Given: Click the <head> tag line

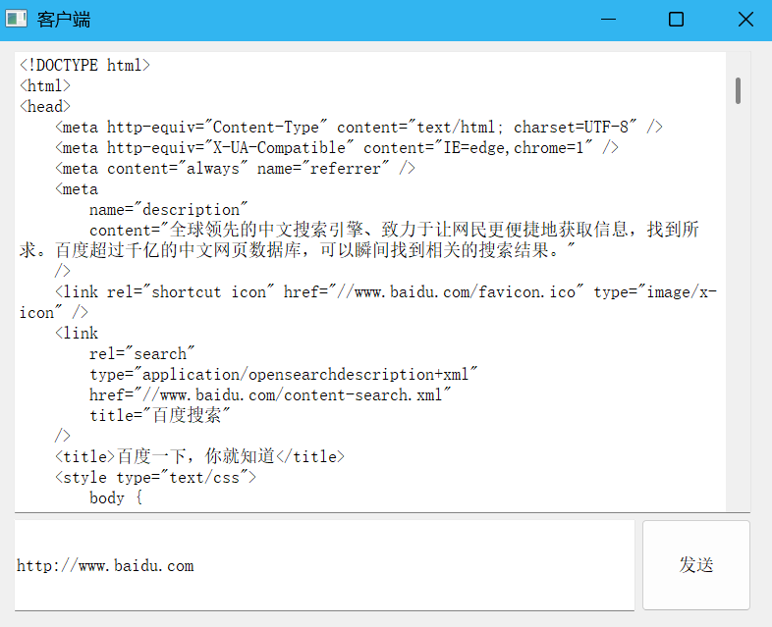Looking at the screenshot, I should (x=45, y=106).
